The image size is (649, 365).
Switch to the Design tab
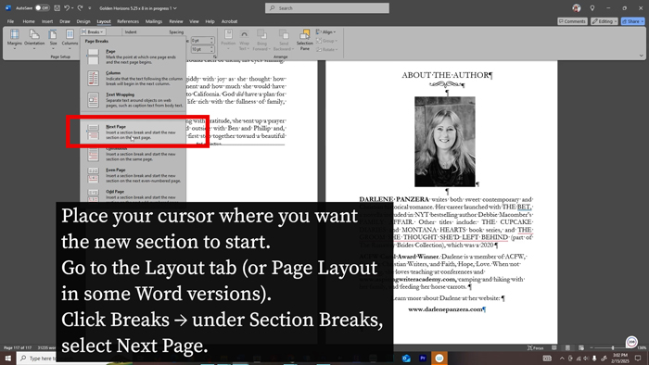point(83,21)
